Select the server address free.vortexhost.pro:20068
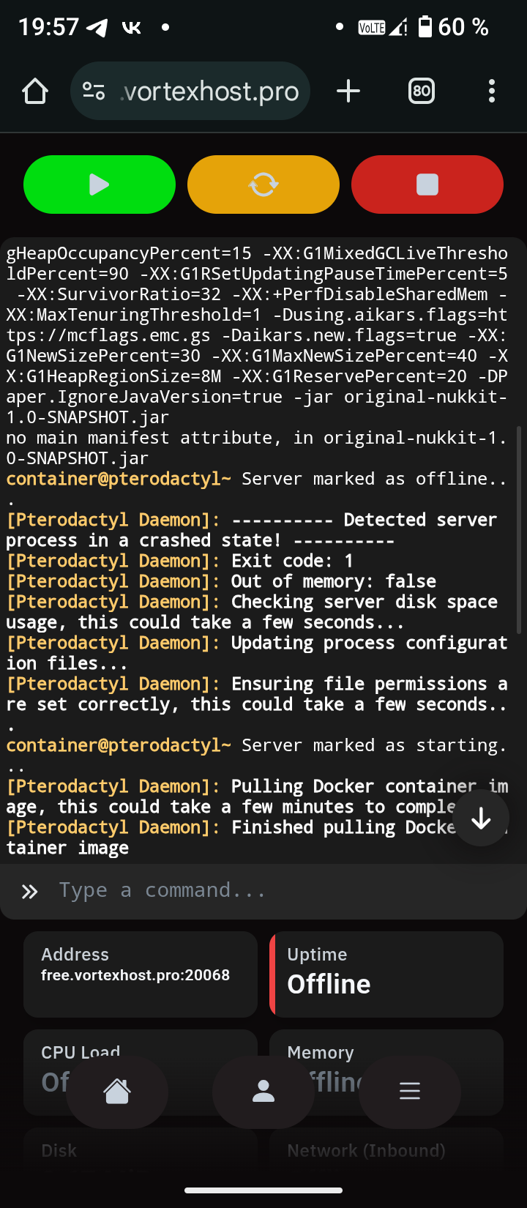 click(x=135, y=975)
